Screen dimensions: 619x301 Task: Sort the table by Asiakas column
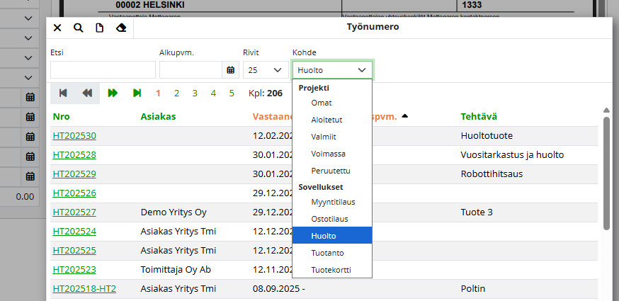158,116
